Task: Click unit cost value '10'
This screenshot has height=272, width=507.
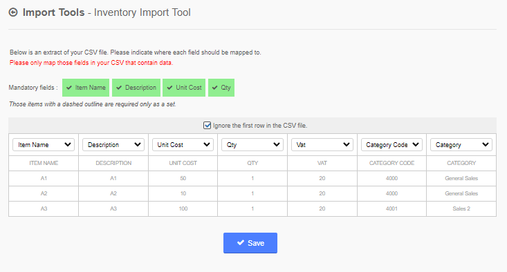Action: point(183,193)
